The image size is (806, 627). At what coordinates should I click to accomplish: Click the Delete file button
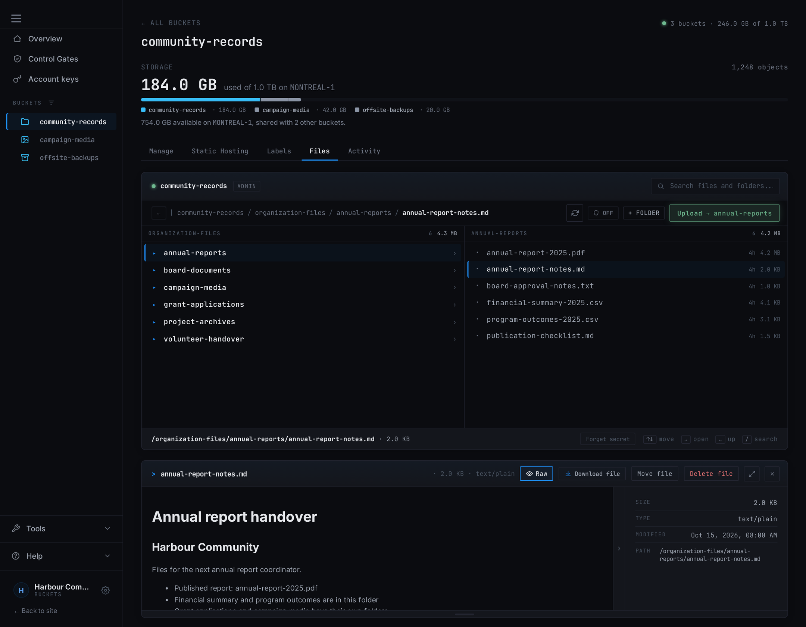(x=711, y=474)
